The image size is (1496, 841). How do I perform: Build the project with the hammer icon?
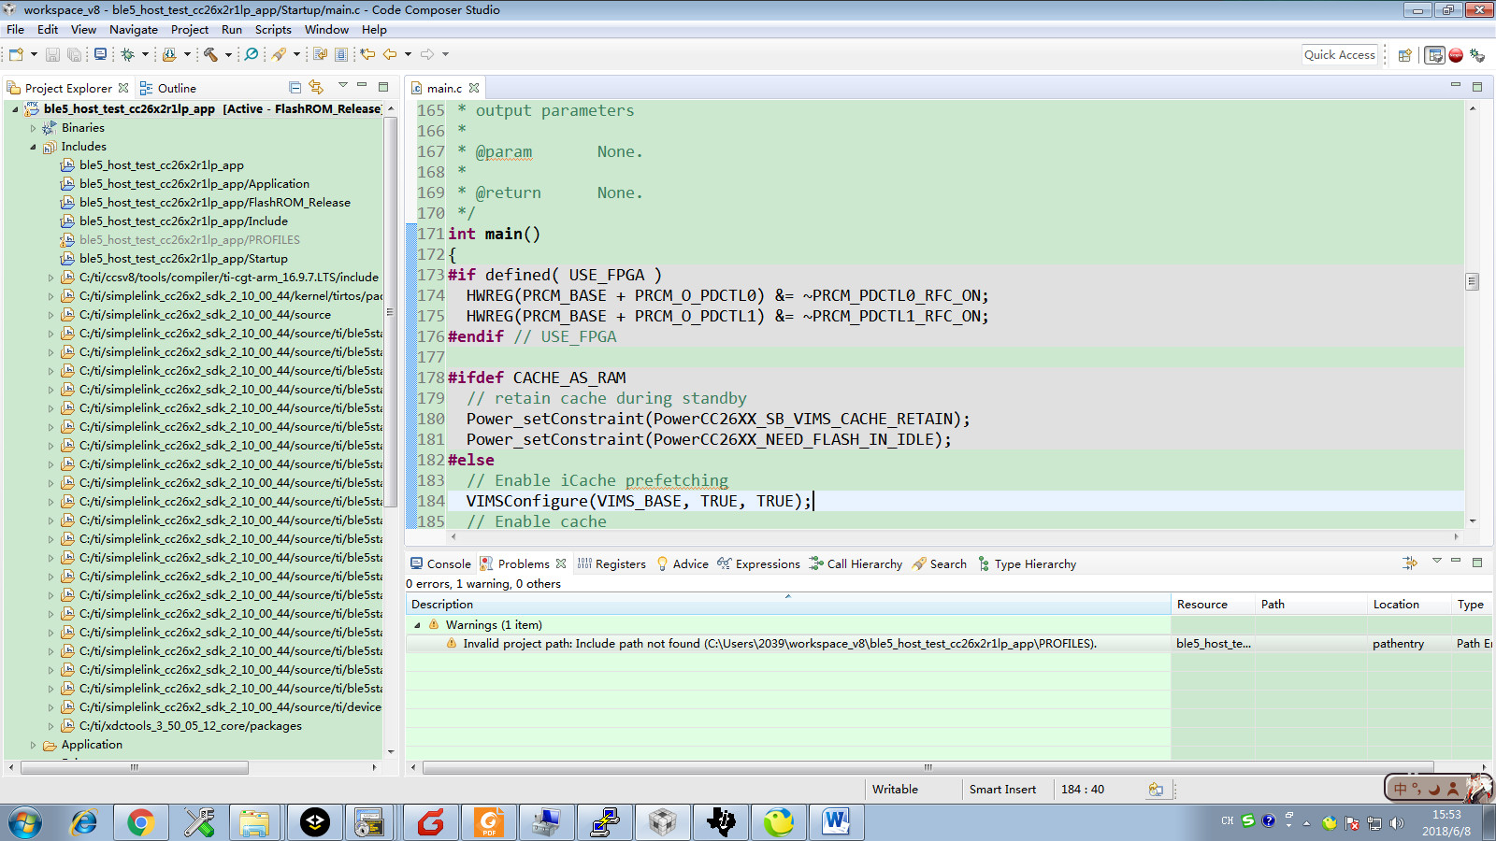pyautogui.click(x=210, y=54)
